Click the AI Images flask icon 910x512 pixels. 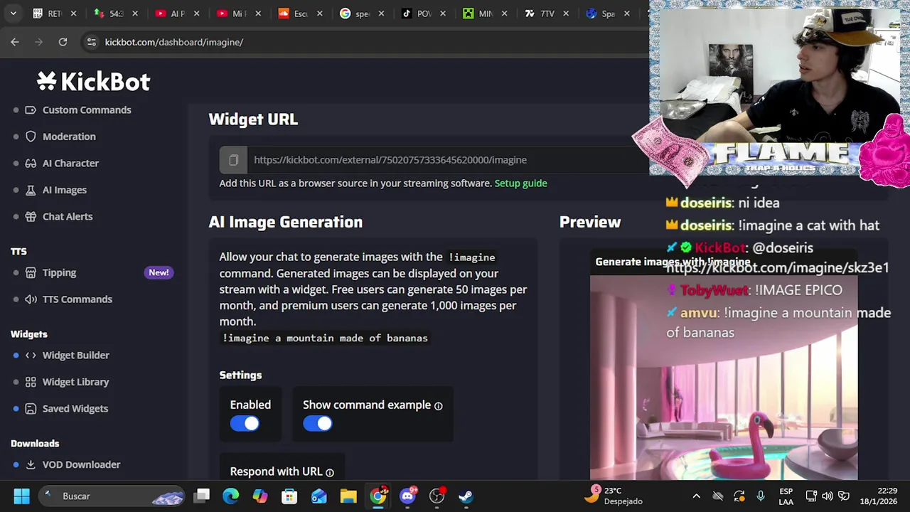point(31,190)
